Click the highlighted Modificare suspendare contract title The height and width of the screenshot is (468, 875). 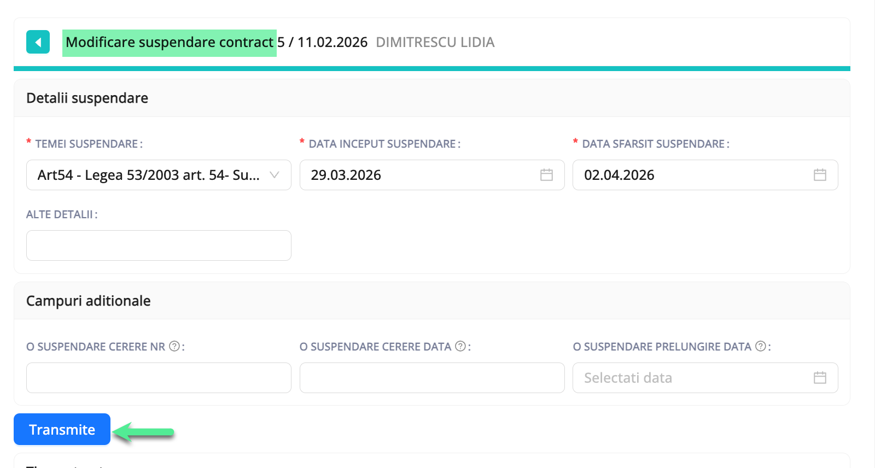coord(170,42)
